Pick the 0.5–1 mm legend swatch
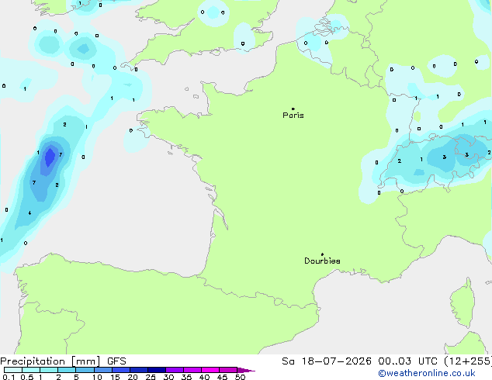 click(31, 370)
